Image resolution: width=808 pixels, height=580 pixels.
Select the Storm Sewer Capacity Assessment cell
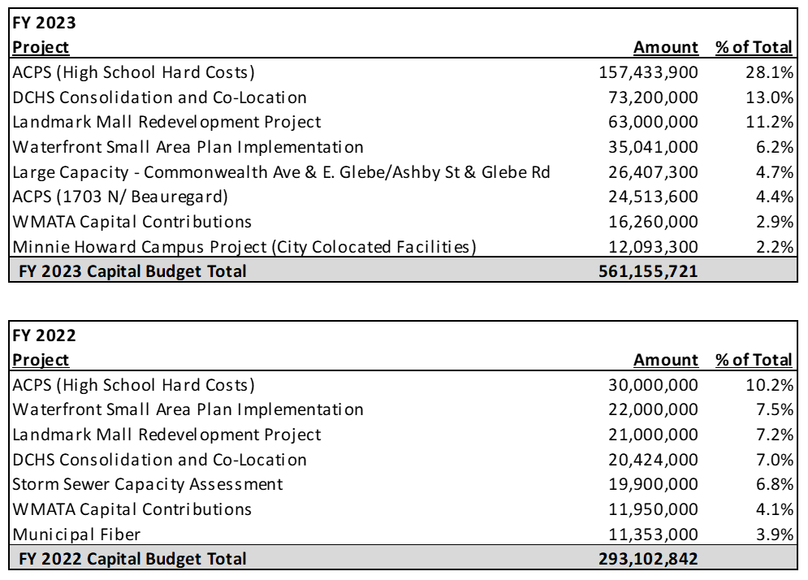click(x=148, y=484)
